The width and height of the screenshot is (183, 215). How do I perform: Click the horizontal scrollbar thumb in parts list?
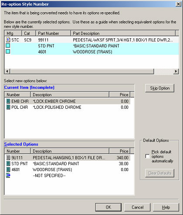[x=82, y=71]
